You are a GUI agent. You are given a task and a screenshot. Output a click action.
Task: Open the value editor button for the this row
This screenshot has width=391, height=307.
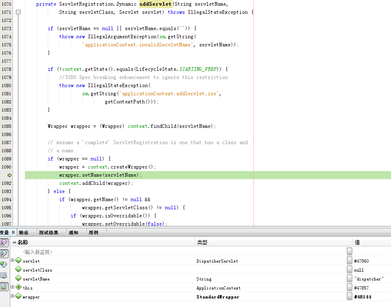tap(350, 287)
